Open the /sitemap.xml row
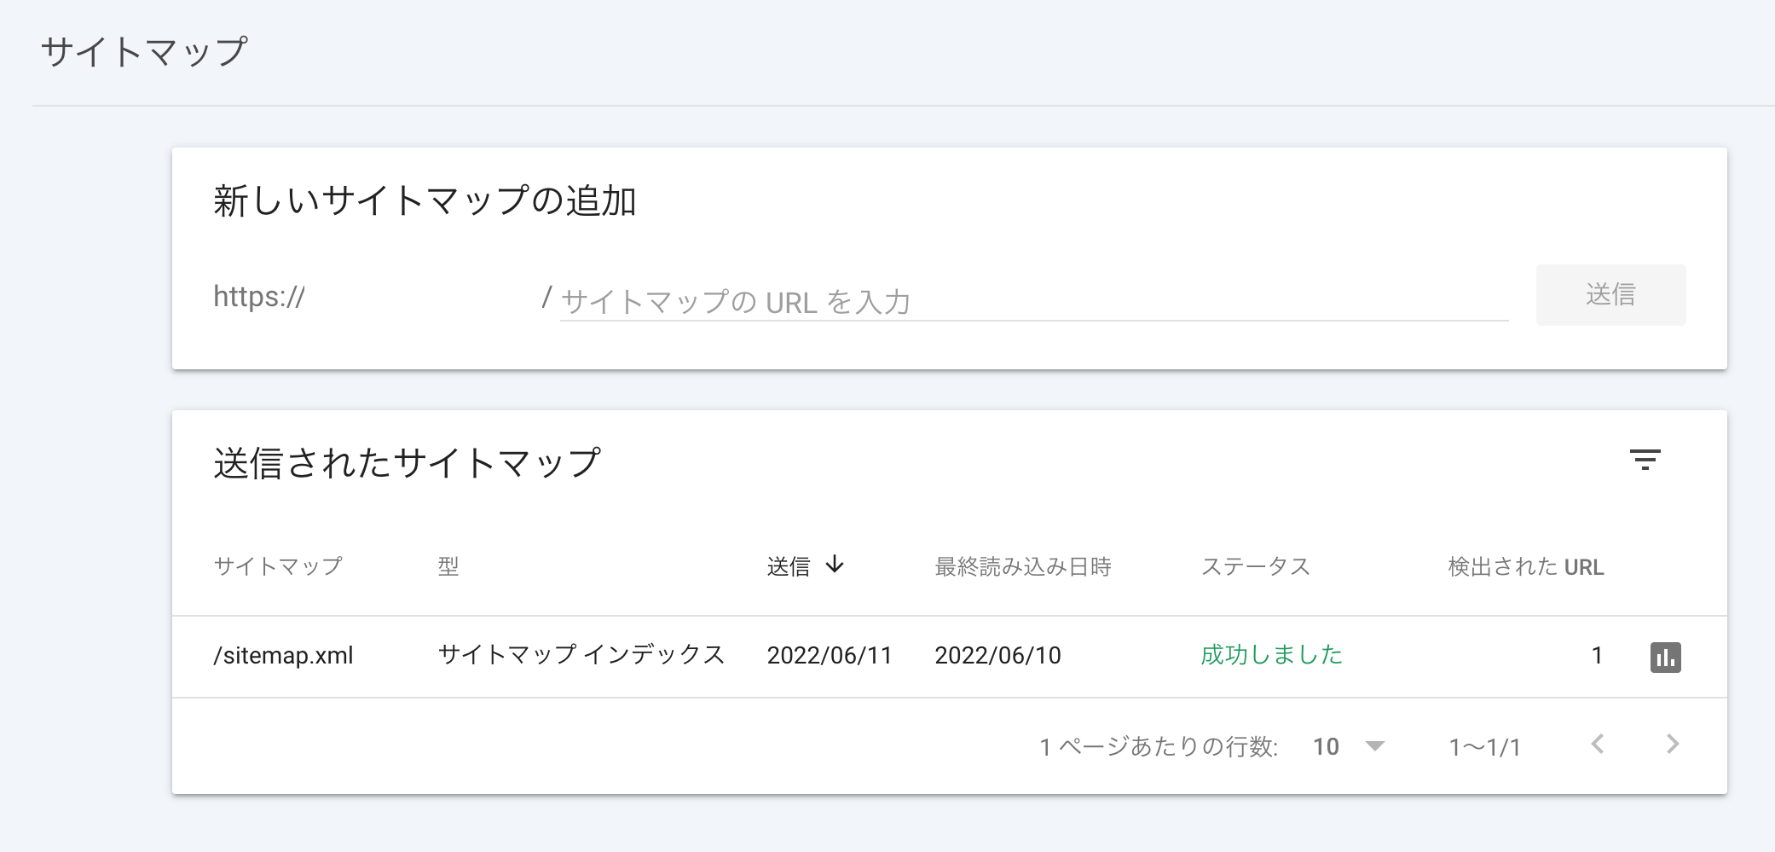 pyautogui.click(x=949, y=657)
